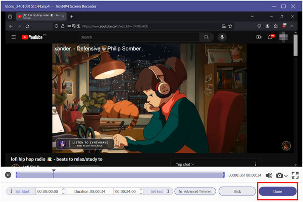The image size is (303, 202).
Task: Open the YouTube account avatar
Action: tap(283, 37)
